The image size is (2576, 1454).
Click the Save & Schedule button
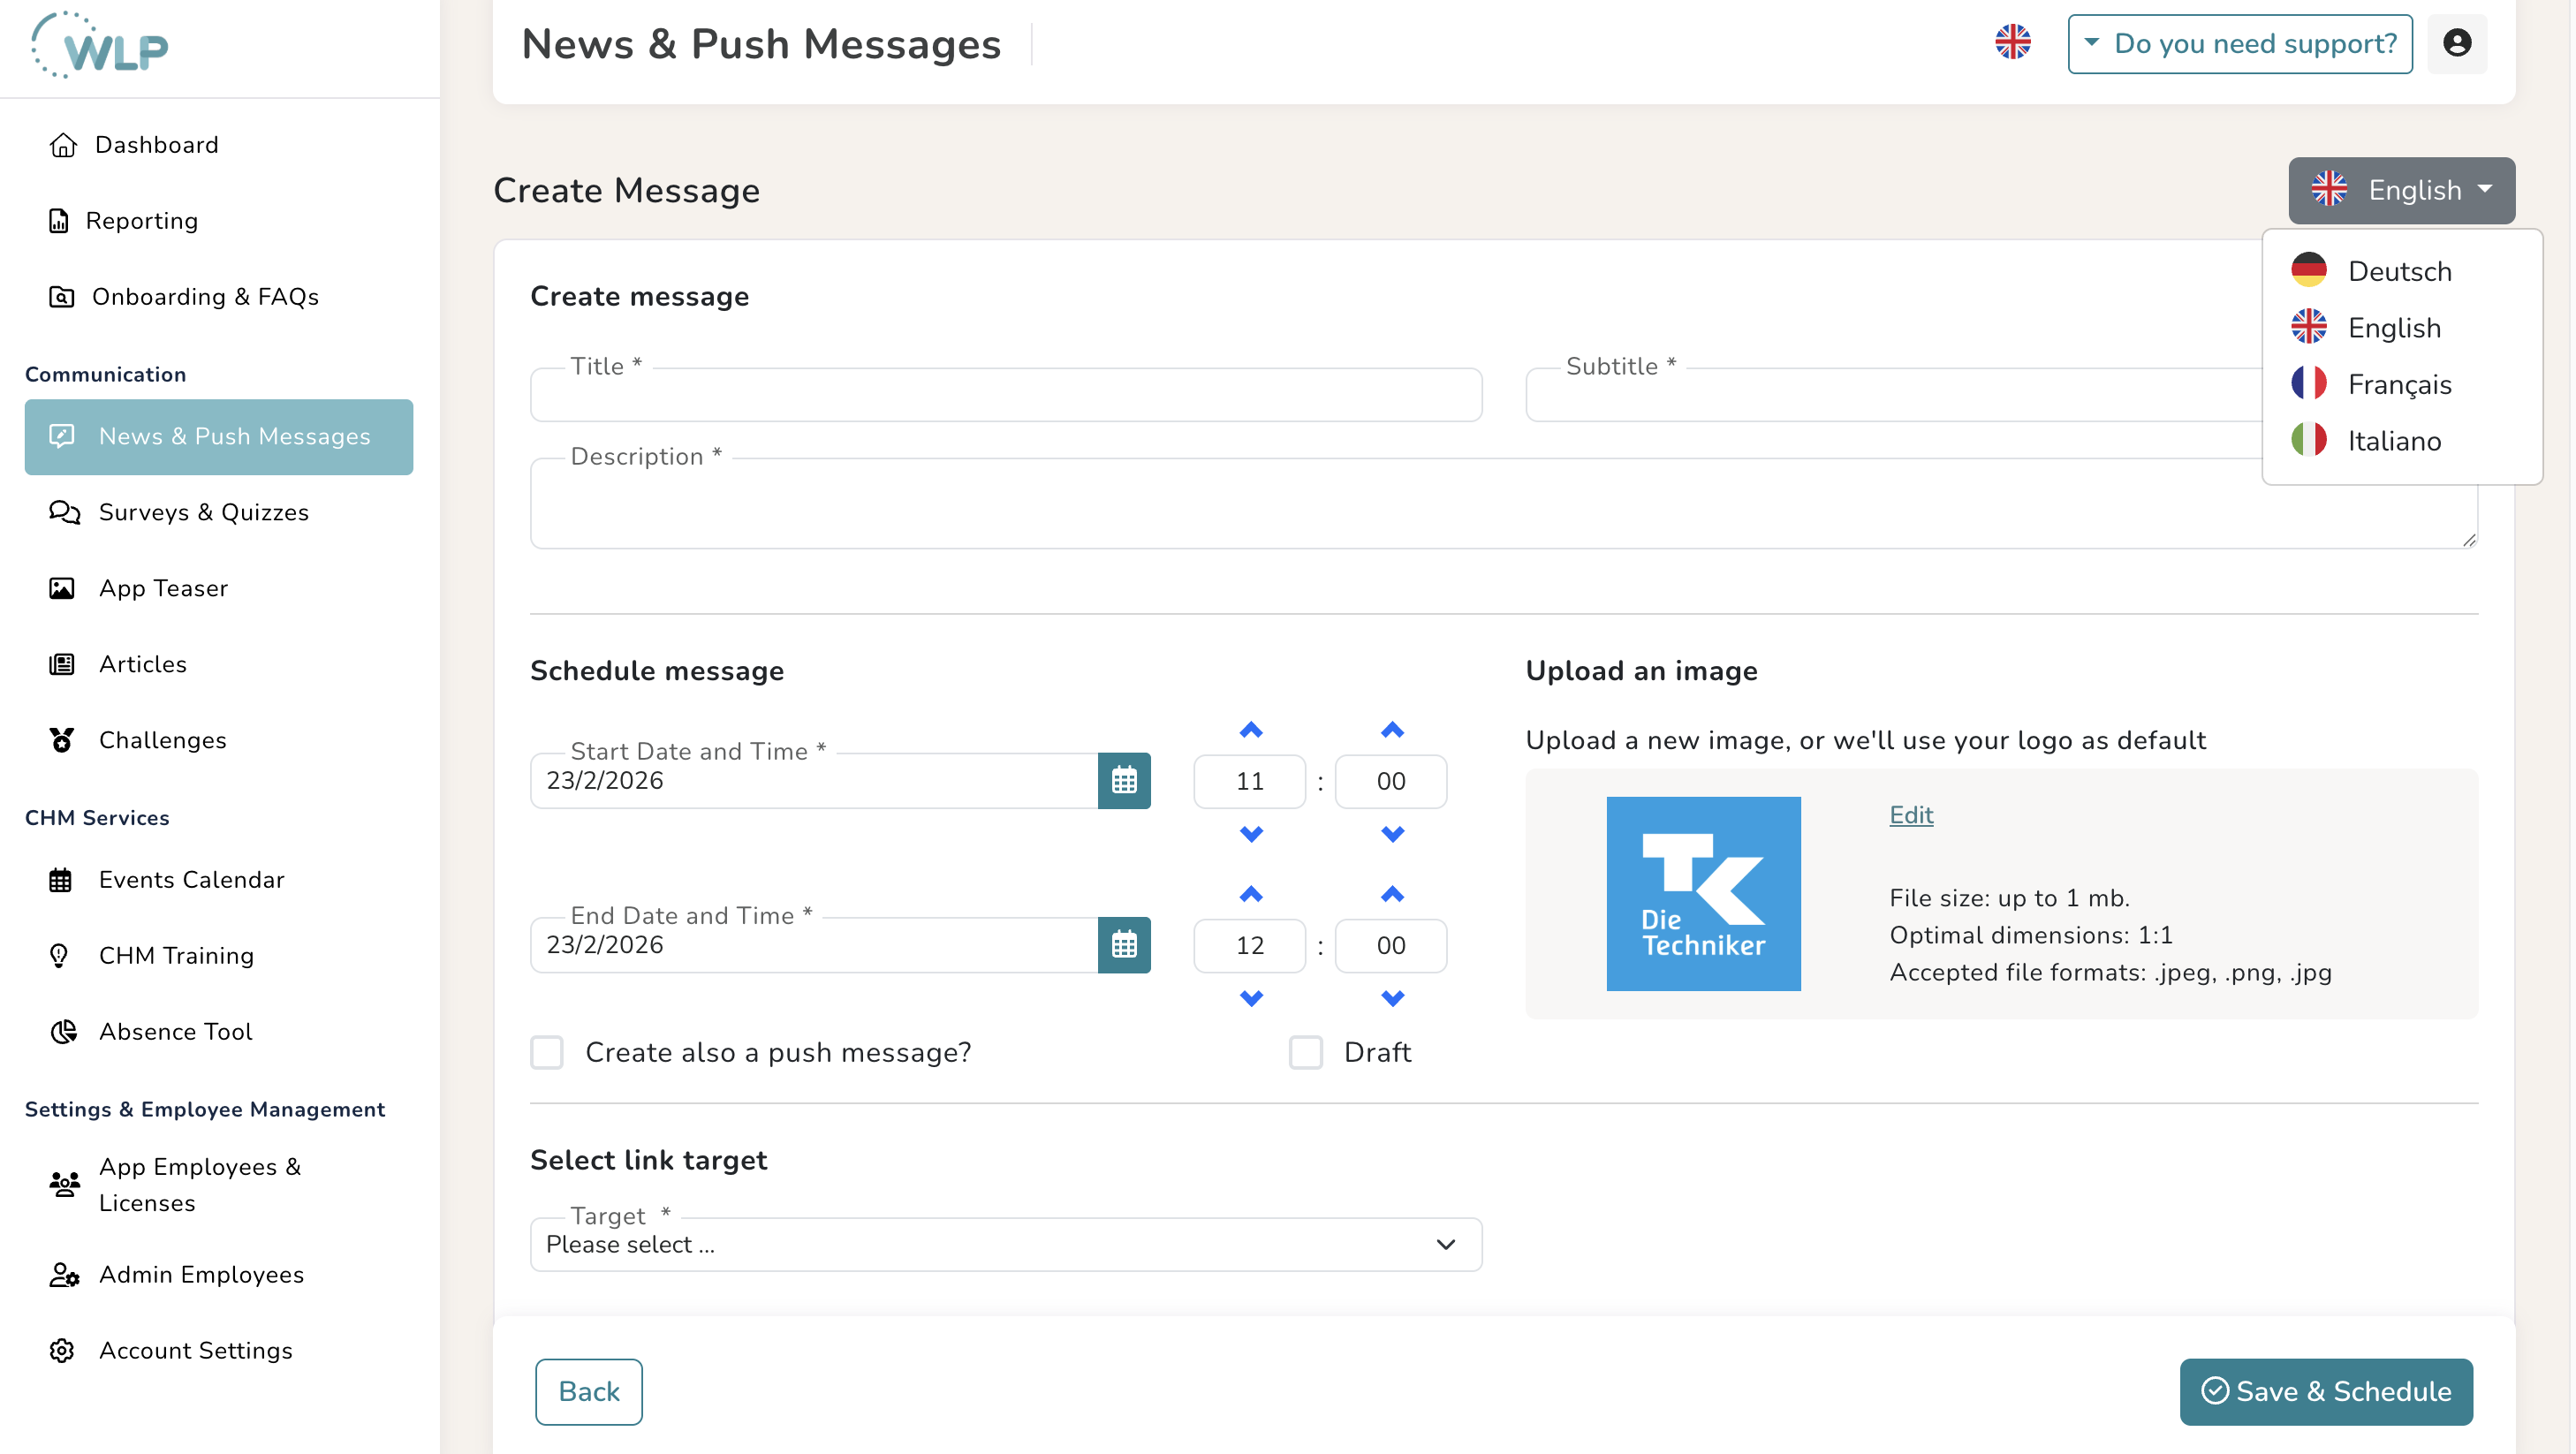tap(2326, 1392)
